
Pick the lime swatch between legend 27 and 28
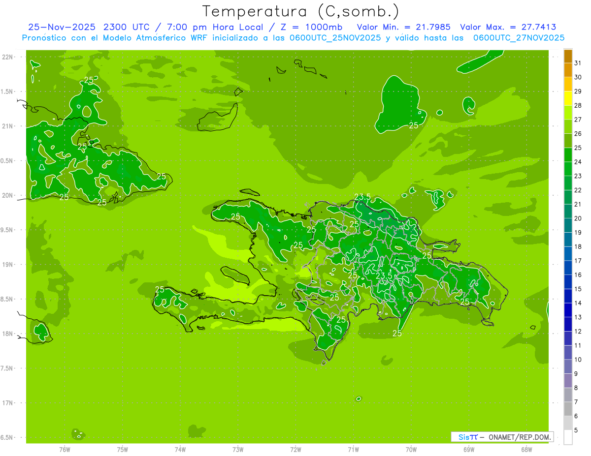568,113
